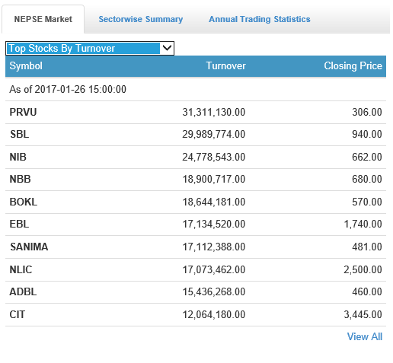Click the closing price 306.00
Viewport: 393px width, 363px height.
(x=367, y=112)
